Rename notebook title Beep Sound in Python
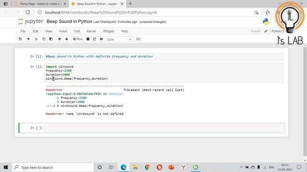307x172 pixels. coord(69,21)
